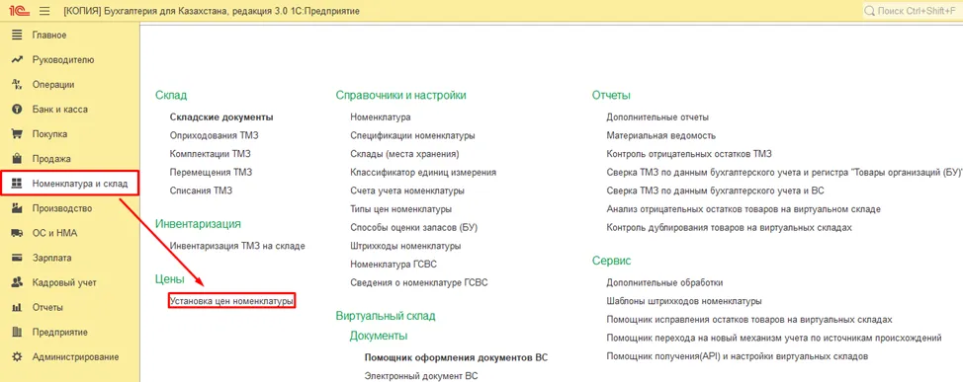
Task: Click the Номенклатура и склад grid icon
Action: coord(17,184)
